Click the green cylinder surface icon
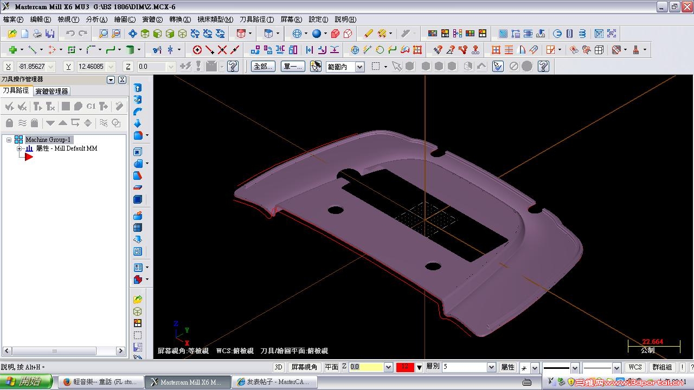694x390 pixels. [x=130, y=50]
